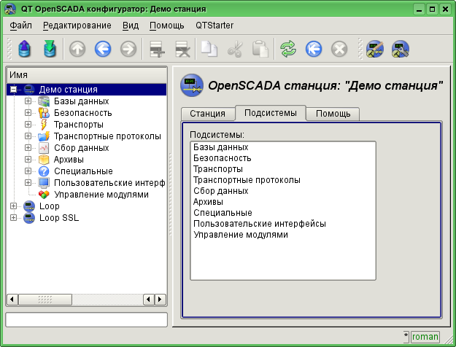This screenshot has height=347, width=456.
Task: Open the Помощь menu in menu bar
Action: coord(167,26)
